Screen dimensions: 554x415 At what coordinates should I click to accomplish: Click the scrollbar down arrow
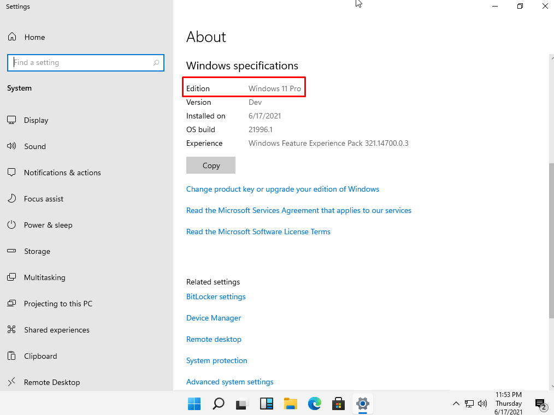(x=551, y=386)
